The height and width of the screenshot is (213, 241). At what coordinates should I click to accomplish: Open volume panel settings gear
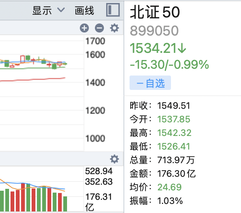pos(114,159)
